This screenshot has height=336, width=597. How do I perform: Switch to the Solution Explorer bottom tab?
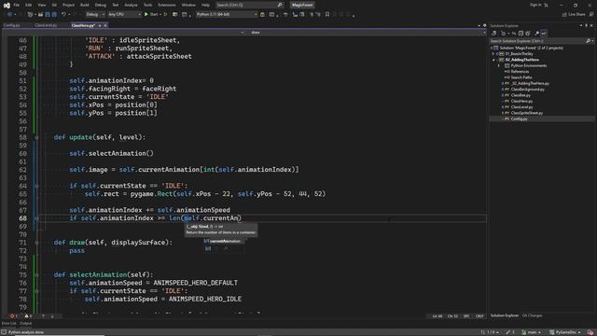click(x=504, y=315)
